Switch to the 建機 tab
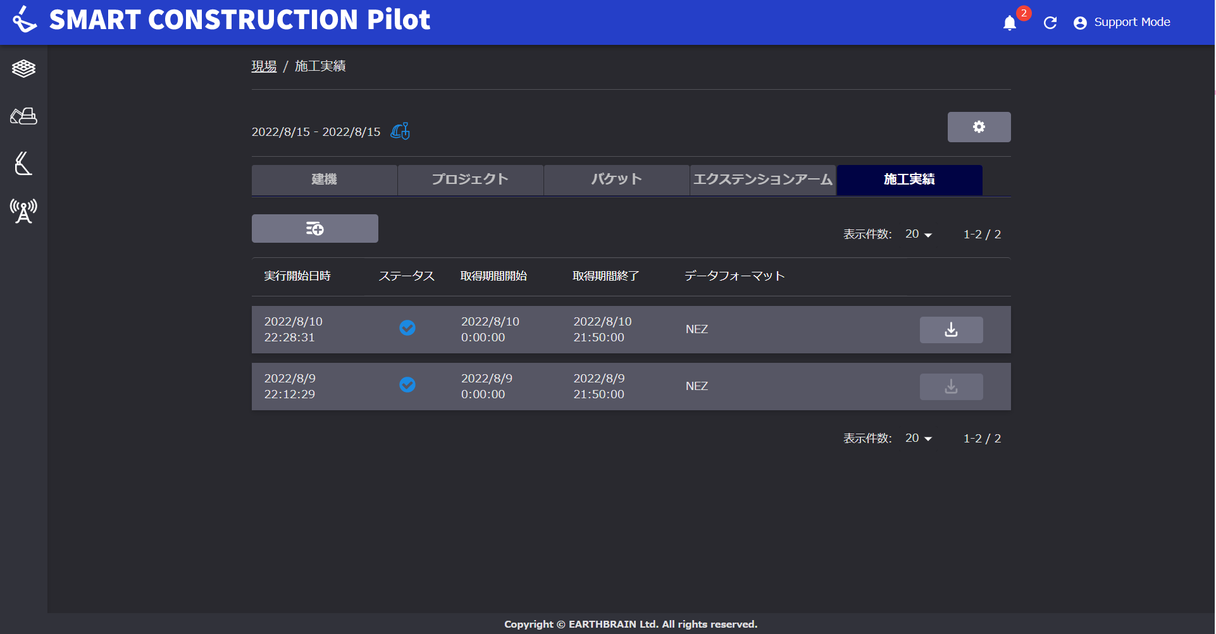Screen dimensions: 1216x634 coord(325,180)
